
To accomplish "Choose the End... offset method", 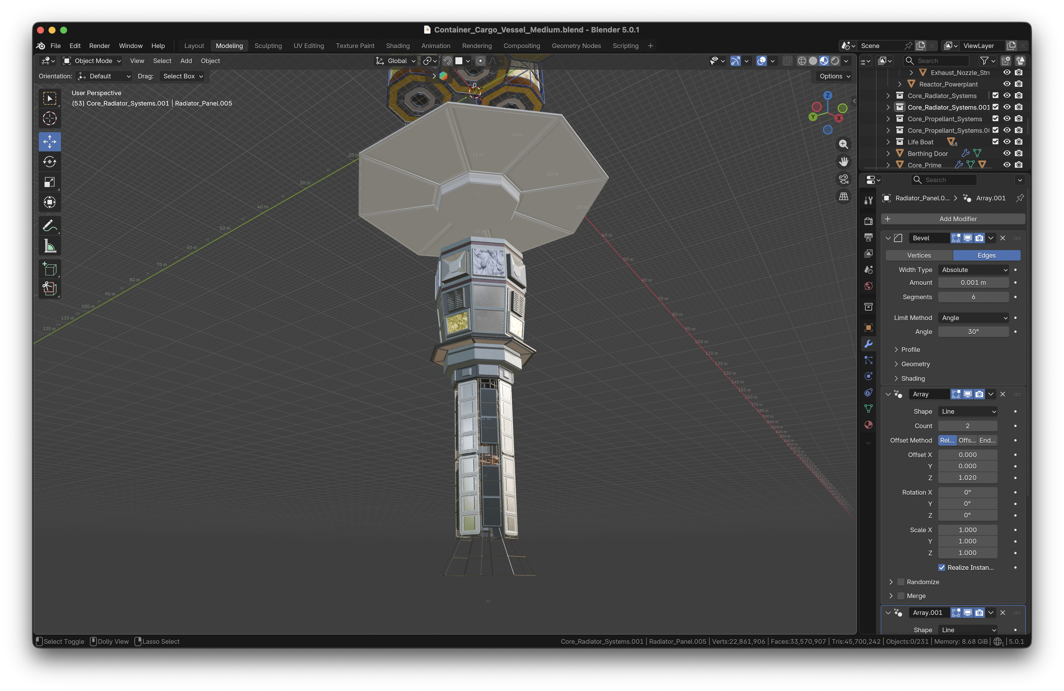I will tap(987, 441).
